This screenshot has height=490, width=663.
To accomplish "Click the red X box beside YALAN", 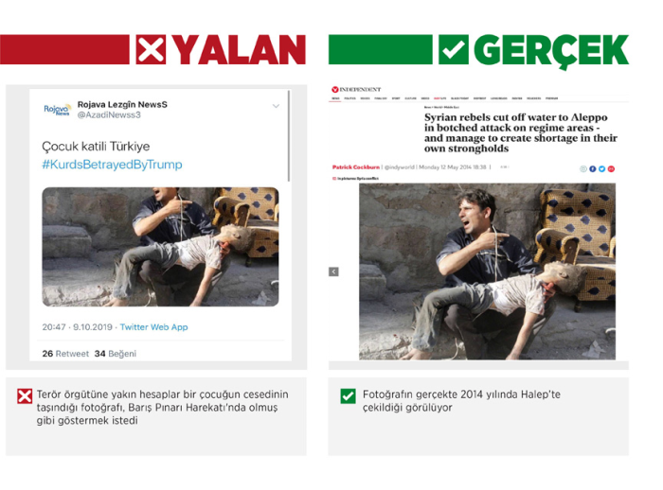I will (x=151, y=50).
